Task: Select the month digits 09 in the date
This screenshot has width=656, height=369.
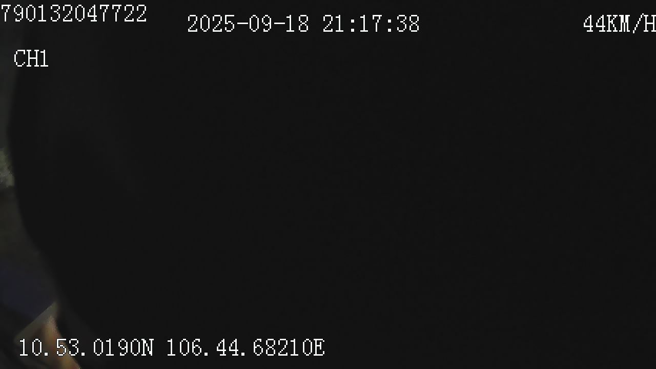Action: pyautogui.click(x=260, y=24)
